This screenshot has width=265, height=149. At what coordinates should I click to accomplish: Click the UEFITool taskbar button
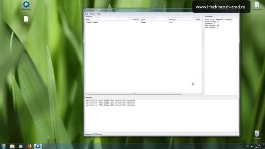pyautogui.click(x=38, y=146)
